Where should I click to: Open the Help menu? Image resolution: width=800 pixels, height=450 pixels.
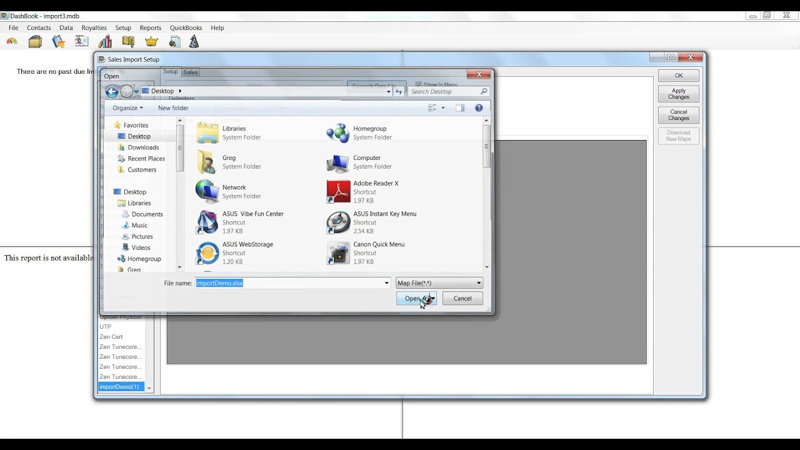[217, 28]
